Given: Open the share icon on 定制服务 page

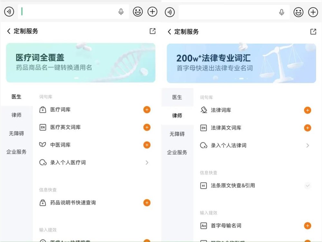Looking at the screenshot, I should pos(152,31).
